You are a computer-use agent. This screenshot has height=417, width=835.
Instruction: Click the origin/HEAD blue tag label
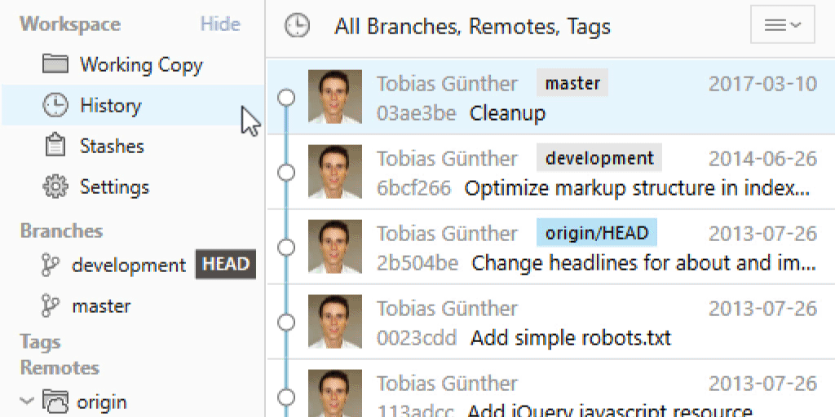click(x=596, y=234)
